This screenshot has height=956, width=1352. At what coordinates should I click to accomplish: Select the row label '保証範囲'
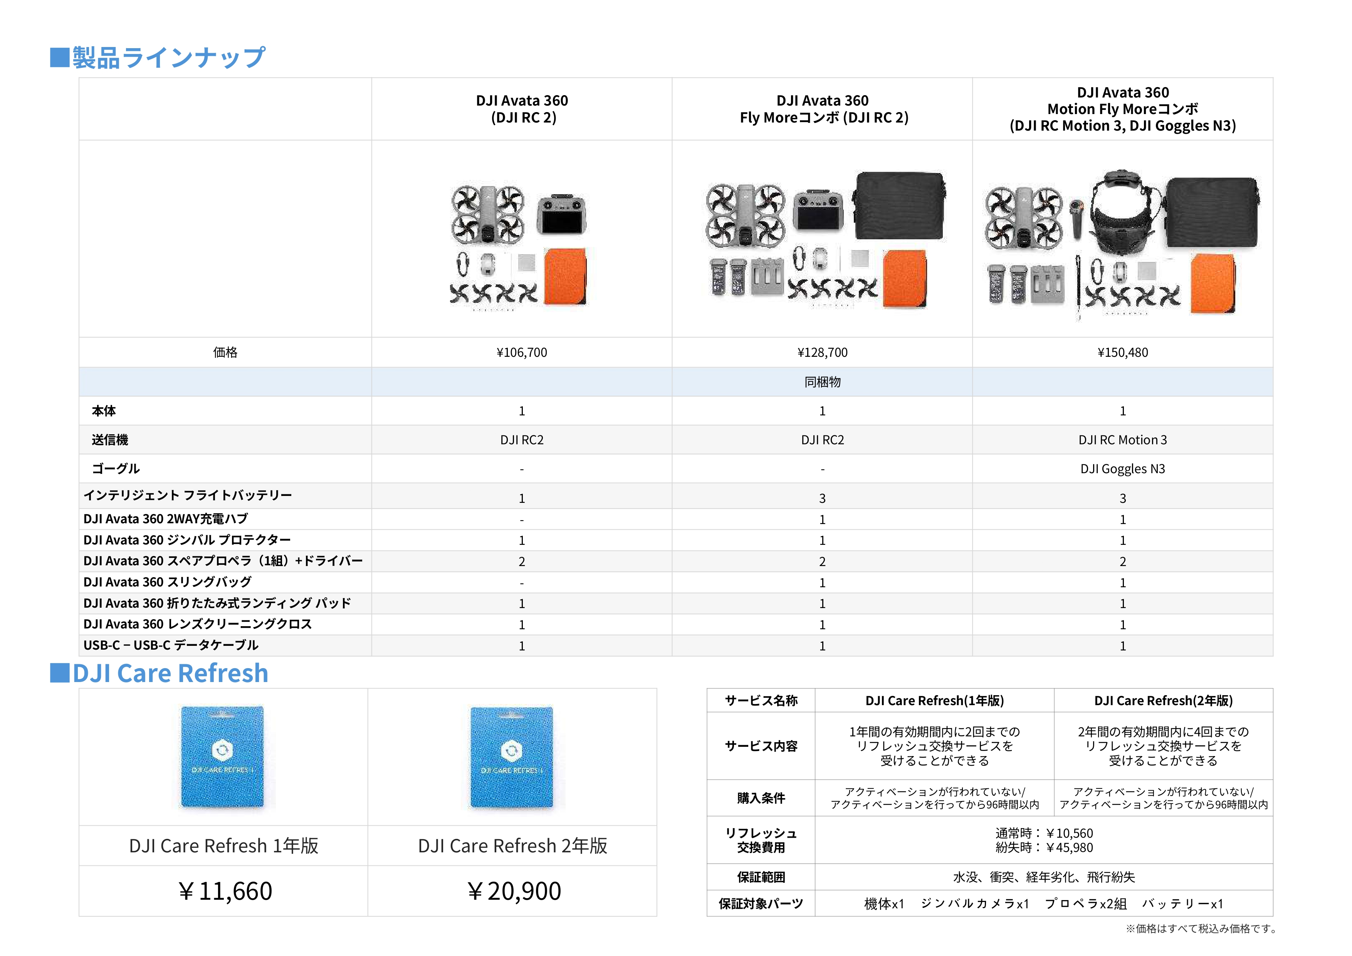[x=761, y=877]
